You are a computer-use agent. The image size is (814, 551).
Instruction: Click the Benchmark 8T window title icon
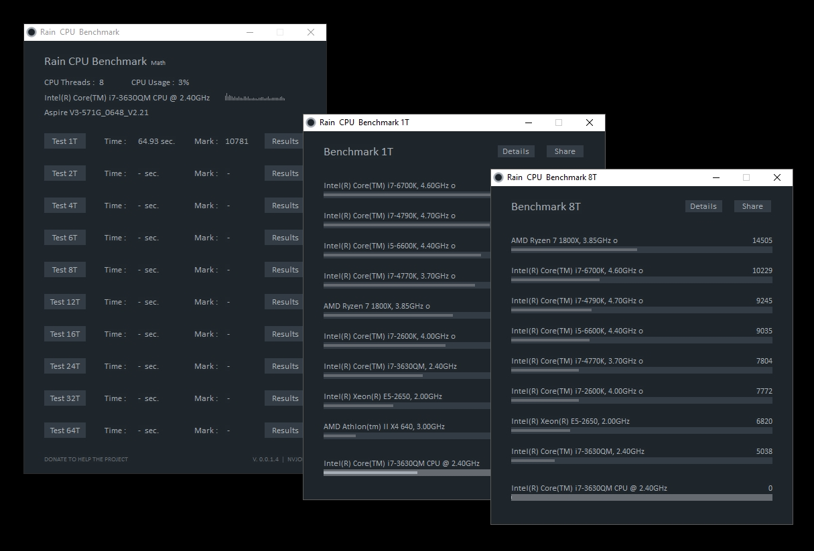point(498,177)
